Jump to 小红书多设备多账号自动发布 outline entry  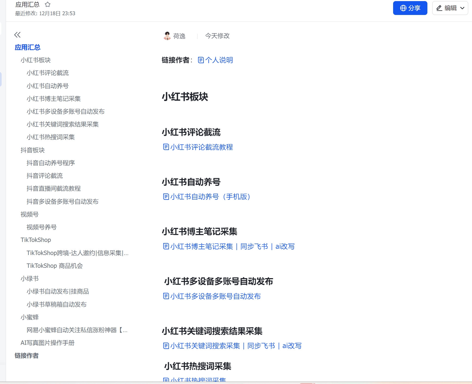[x=66, y=111]
